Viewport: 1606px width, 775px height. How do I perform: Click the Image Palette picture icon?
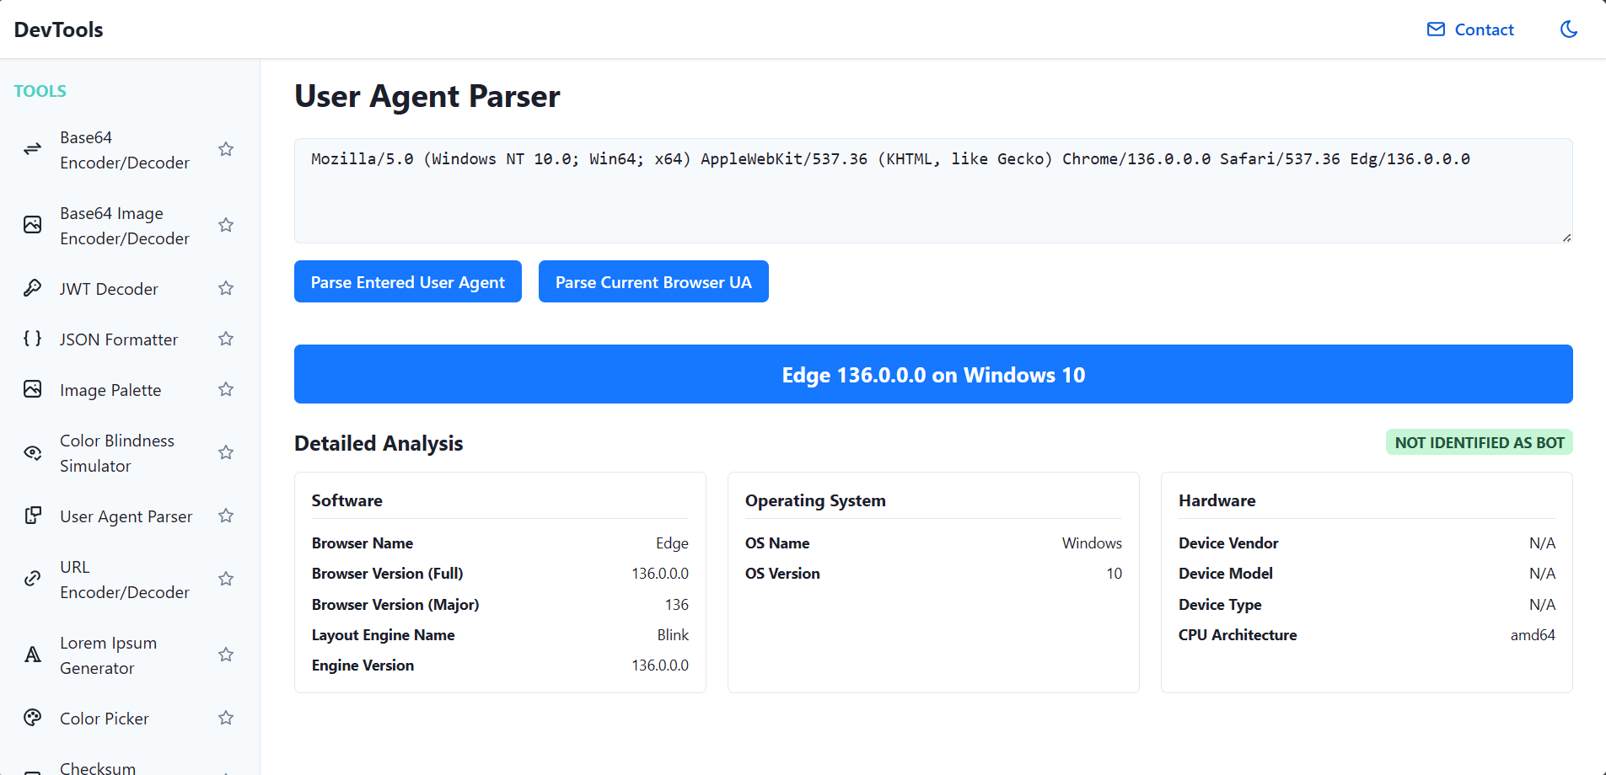[x=32, y=389]
